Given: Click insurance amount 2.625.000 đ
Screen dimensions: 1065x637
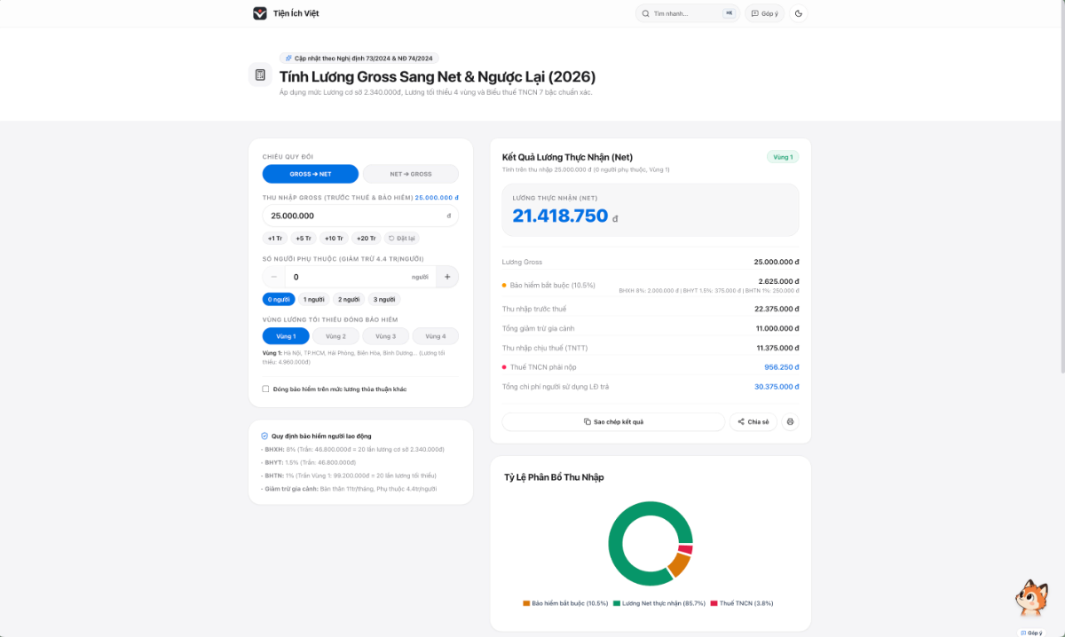Looking at the screenshot, I should point(779,281).
